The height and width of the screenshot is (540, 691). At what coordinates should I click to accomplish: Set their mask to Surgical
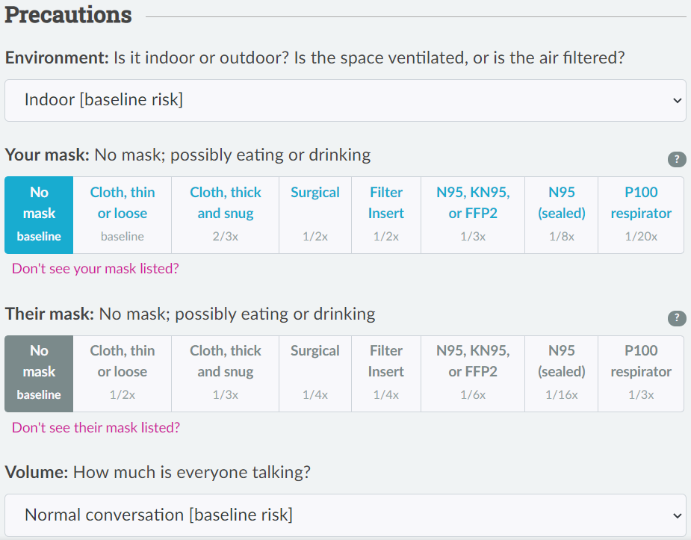click(x=315, y=374)
